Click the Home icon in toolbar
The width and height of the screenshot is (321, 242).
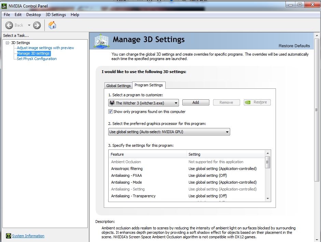(52, 25)
